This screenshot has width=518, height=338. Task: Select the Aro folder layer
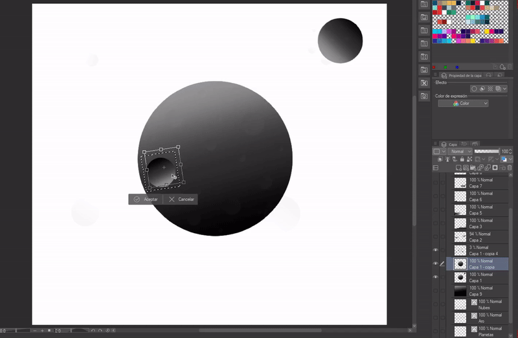click(x=480, y=318)
